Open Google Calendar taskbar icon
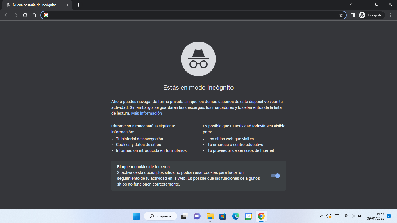Viewport: 397px width, 223px height. coord(248,216)
